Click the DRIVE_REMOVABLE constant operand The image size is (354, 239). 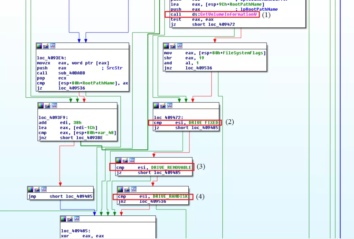coord(171,168)
